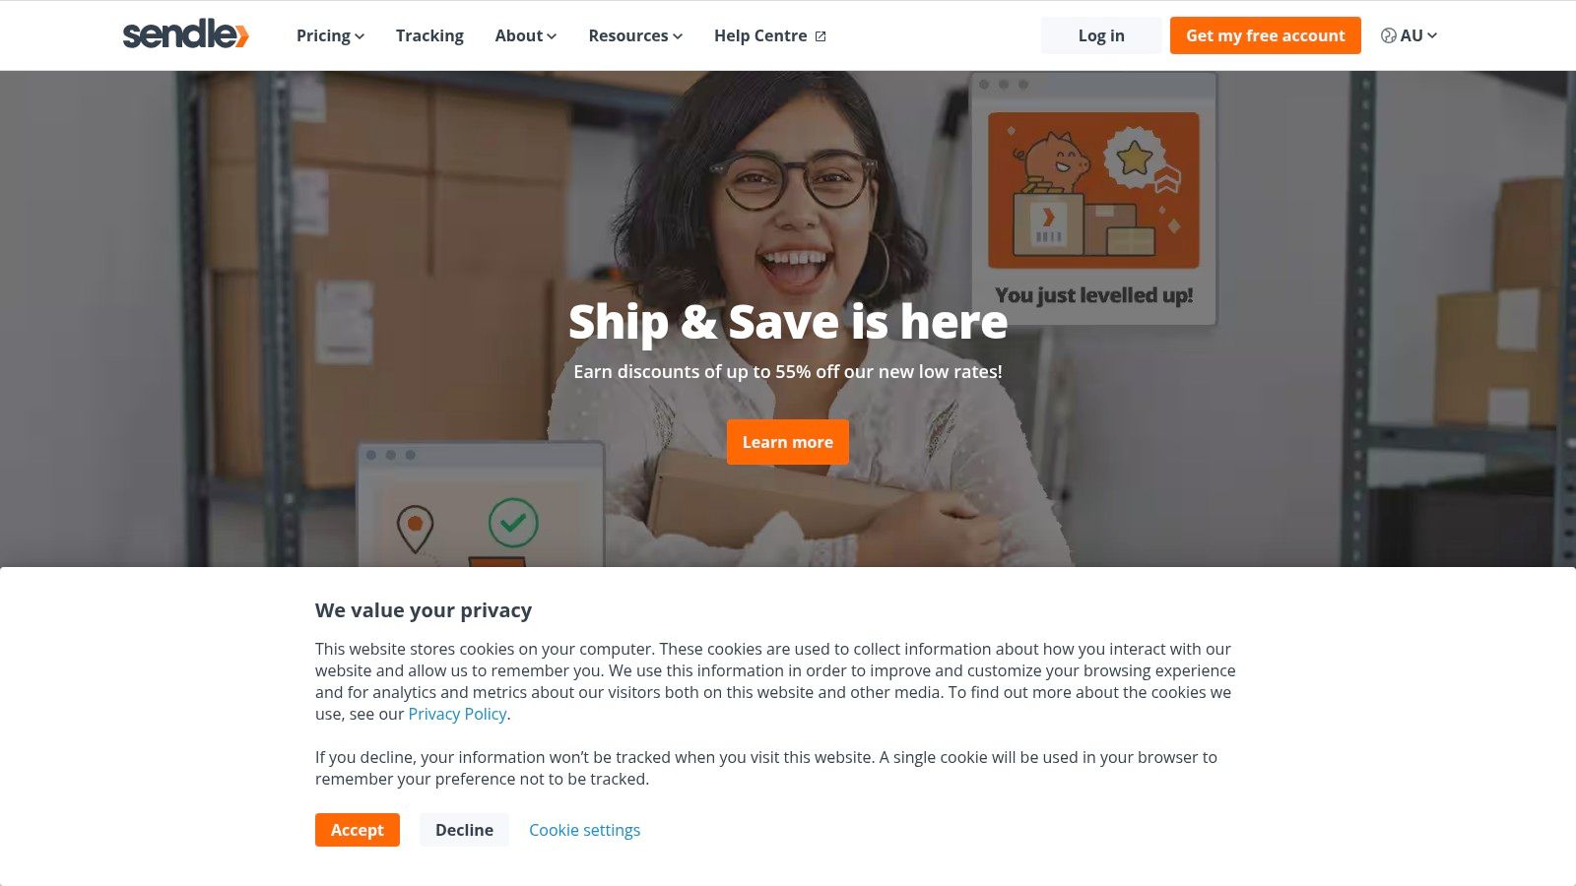Click Get my free account button

(x=1266, y=35)
